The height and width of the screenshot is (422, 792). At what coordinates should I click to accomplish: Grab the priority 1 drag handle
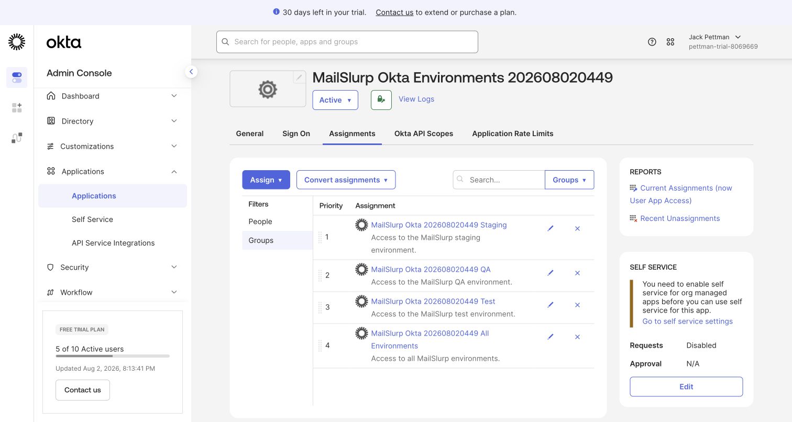[x=320, y=237]
